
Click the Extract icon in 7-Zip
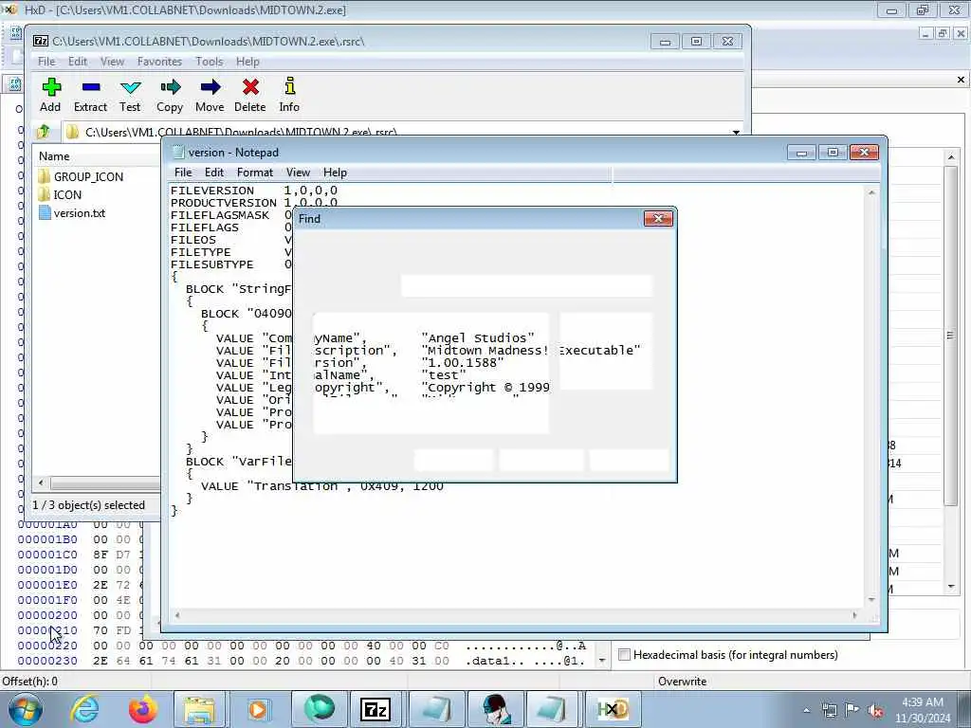tap(90, 94)
